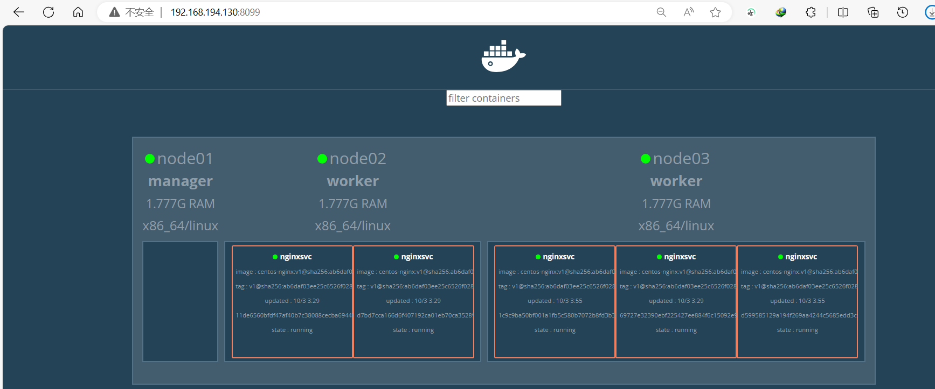Focus the filter containers input

click(504, 98)
